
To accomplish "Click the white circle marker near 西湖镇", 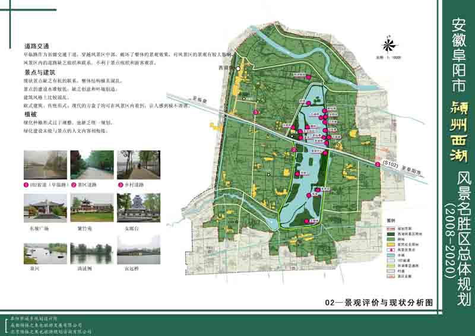I will point(239,69).
